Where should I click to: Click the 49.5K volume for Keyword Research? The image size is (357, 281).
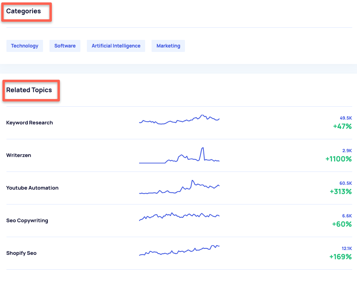click(x=345, y=118)
